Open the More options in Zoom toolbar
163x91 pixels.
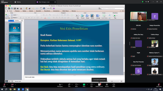click(x=114, y=85)
